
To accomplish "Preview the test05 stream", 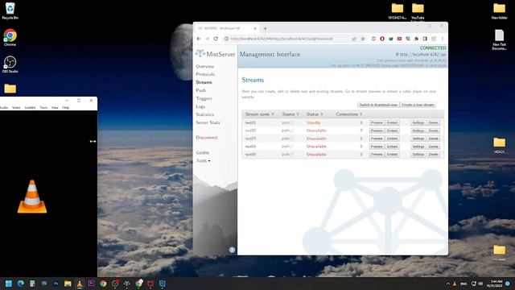I will coord(377,154).
